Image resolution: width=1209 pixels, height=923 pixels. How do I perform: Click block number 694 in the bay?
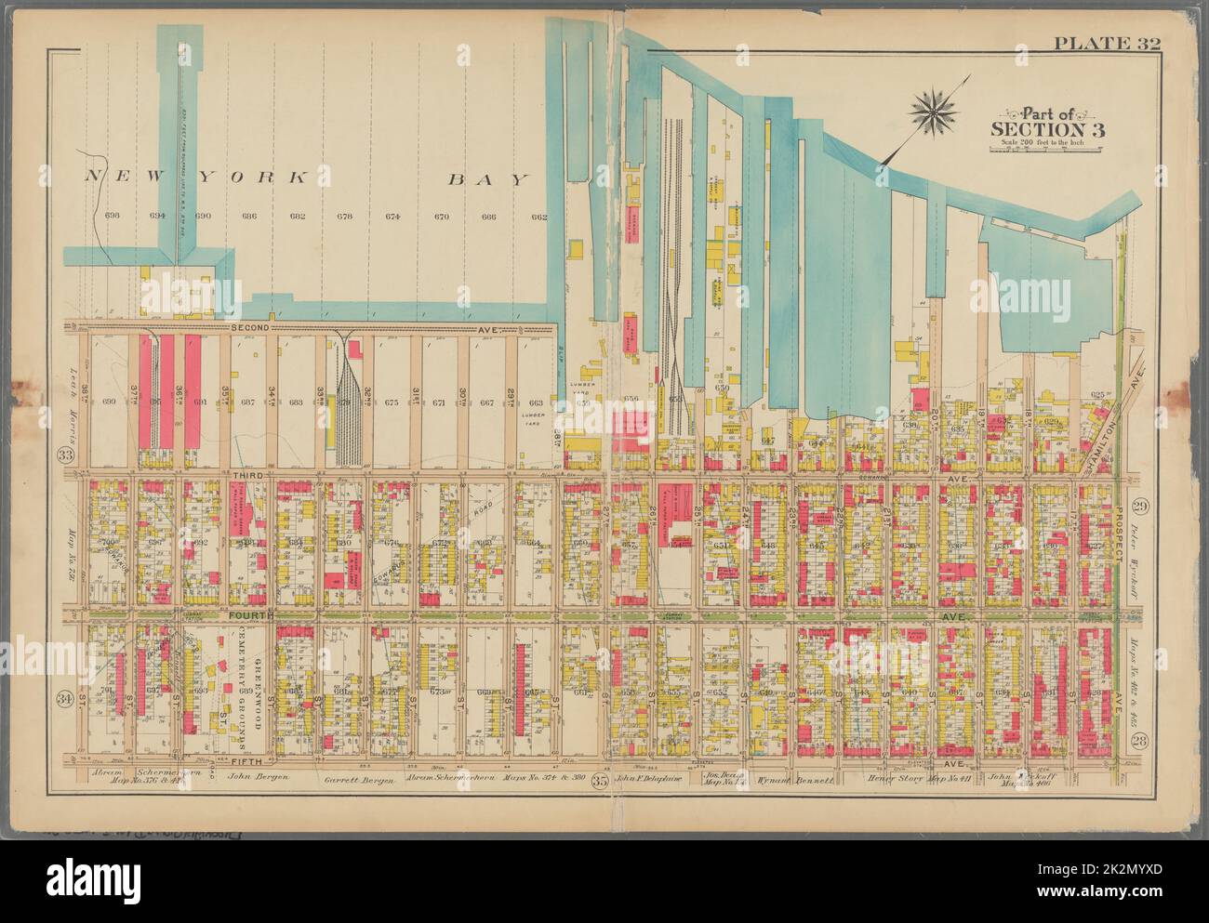(x=156, y=216)
